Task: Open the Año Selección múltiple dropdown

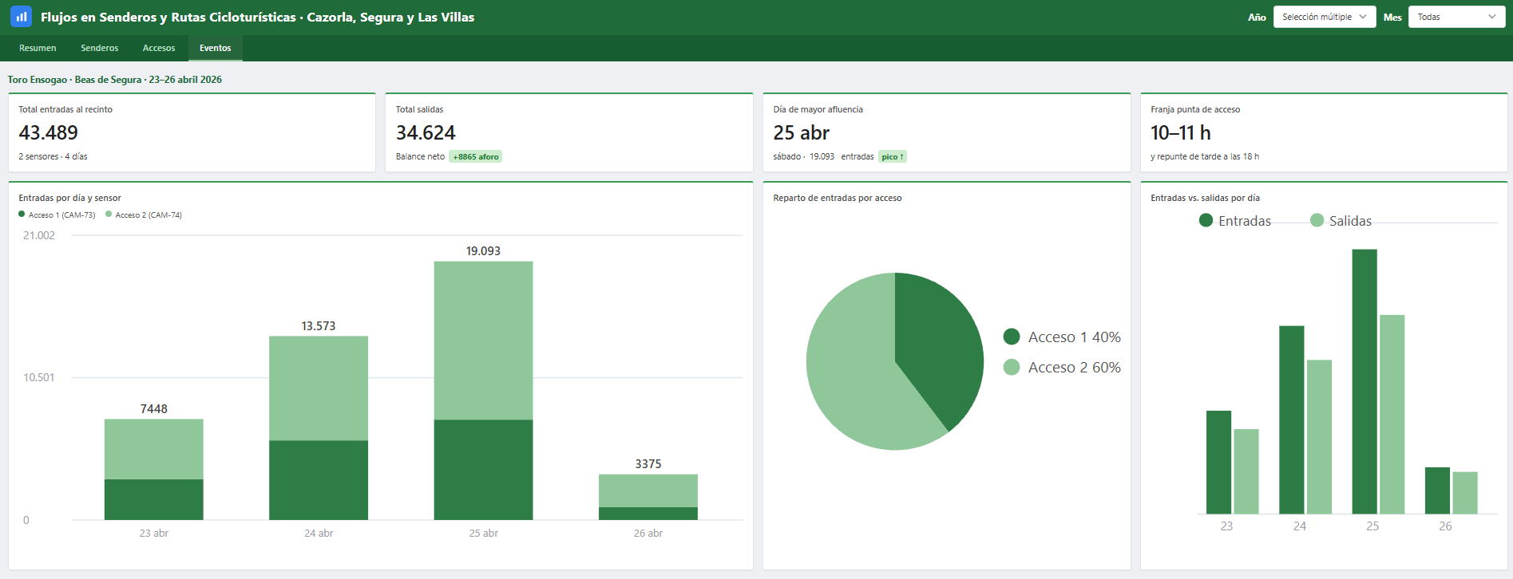Action: point(1325,17)
